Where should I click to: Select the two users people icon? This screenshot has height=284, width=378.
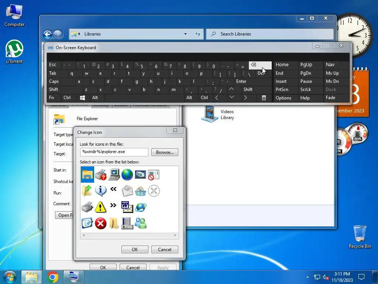[x=140, y=223]
